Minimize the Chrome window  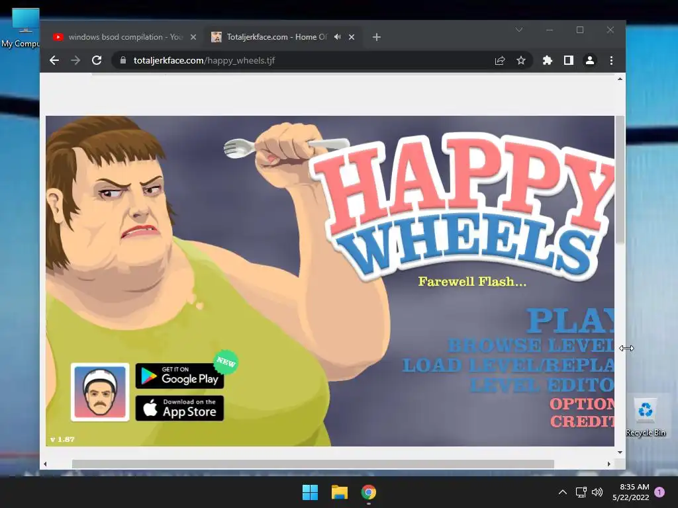(550, 30)
